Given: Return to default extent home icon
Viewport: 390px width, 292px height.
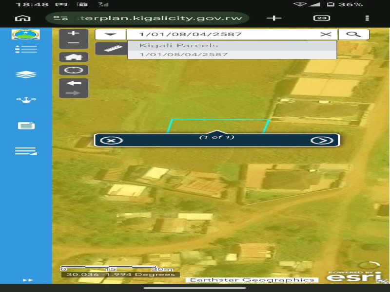Looking at the screenshot, I should coord(74,57).
